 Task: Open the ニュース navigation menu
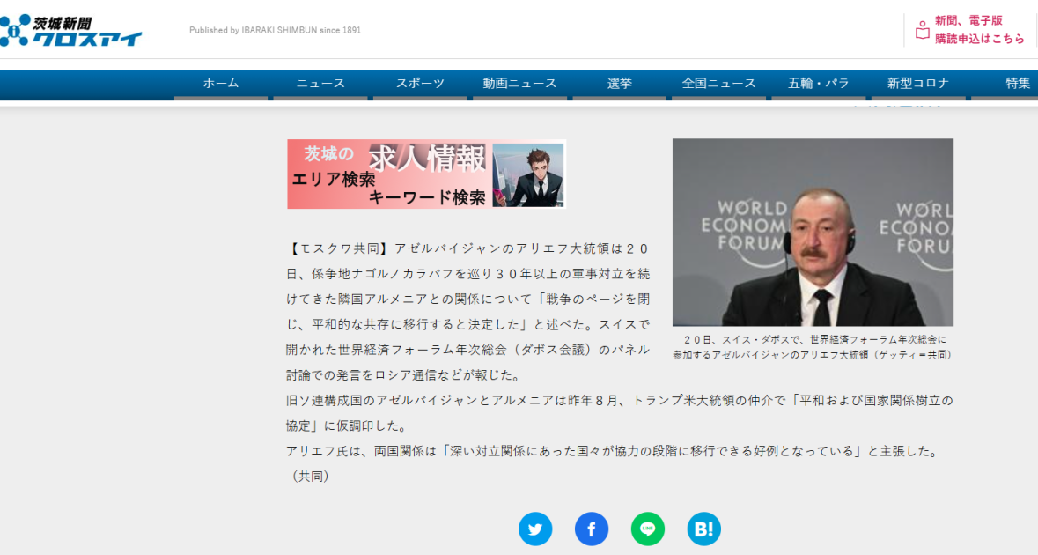click(320, 84)
